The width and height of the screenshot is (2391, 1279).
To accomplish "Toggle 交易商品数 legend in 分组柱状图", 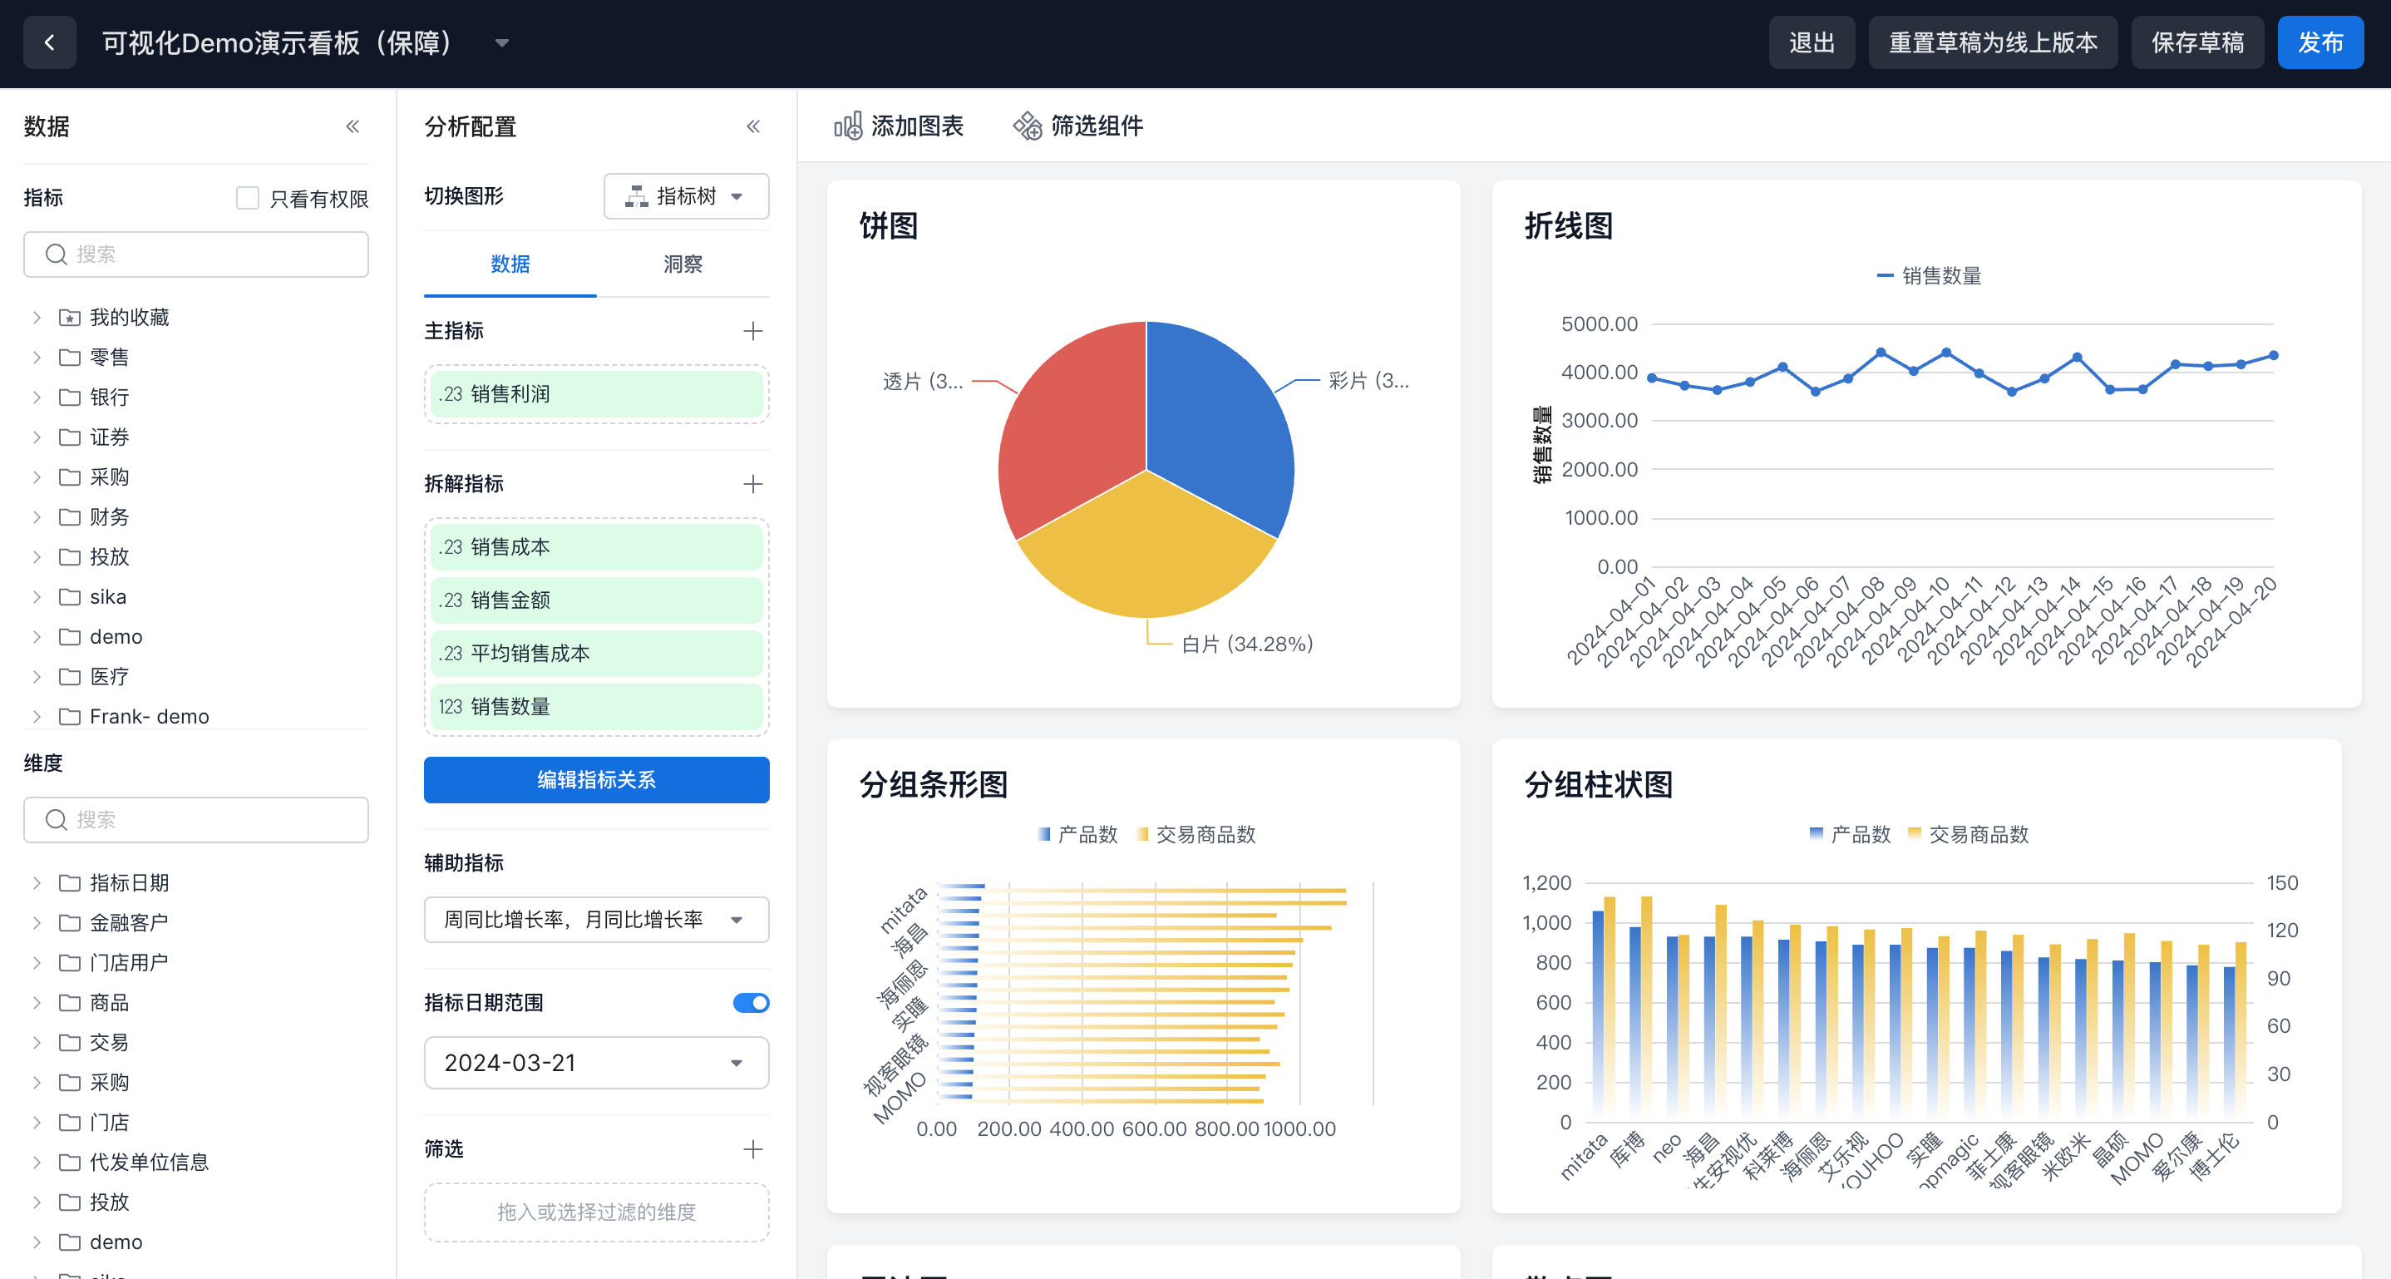I will click(1968, 834).
